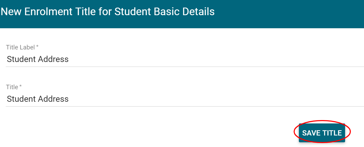Focus the Title input field

[184, 99]
